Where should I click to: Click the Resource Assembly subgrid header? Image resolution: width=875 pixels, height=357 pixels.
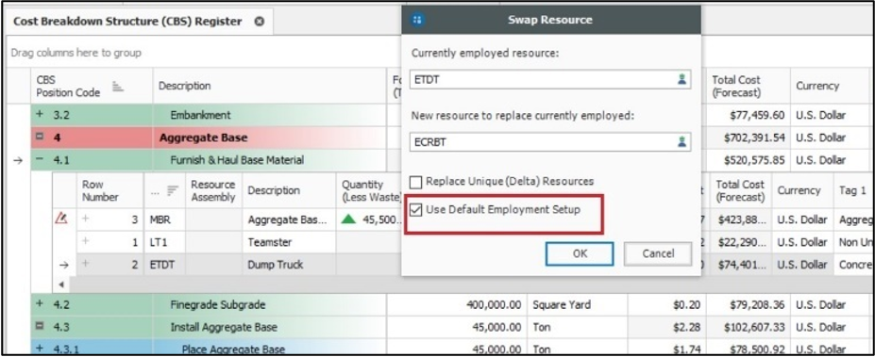coord(213,190)
